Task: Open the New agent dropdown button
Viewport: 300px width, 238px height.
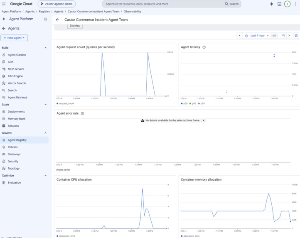Action: 14,38
